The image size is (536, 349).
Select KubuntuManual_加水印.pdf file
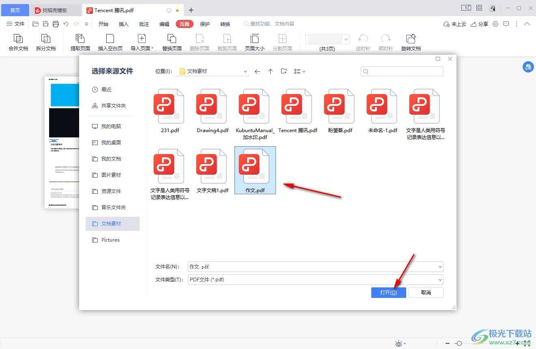click(255, 115)
